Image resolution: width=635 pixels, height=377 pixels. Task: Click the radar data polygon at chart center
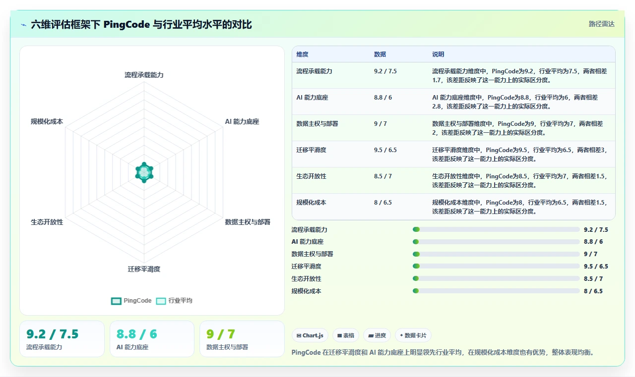144,172
